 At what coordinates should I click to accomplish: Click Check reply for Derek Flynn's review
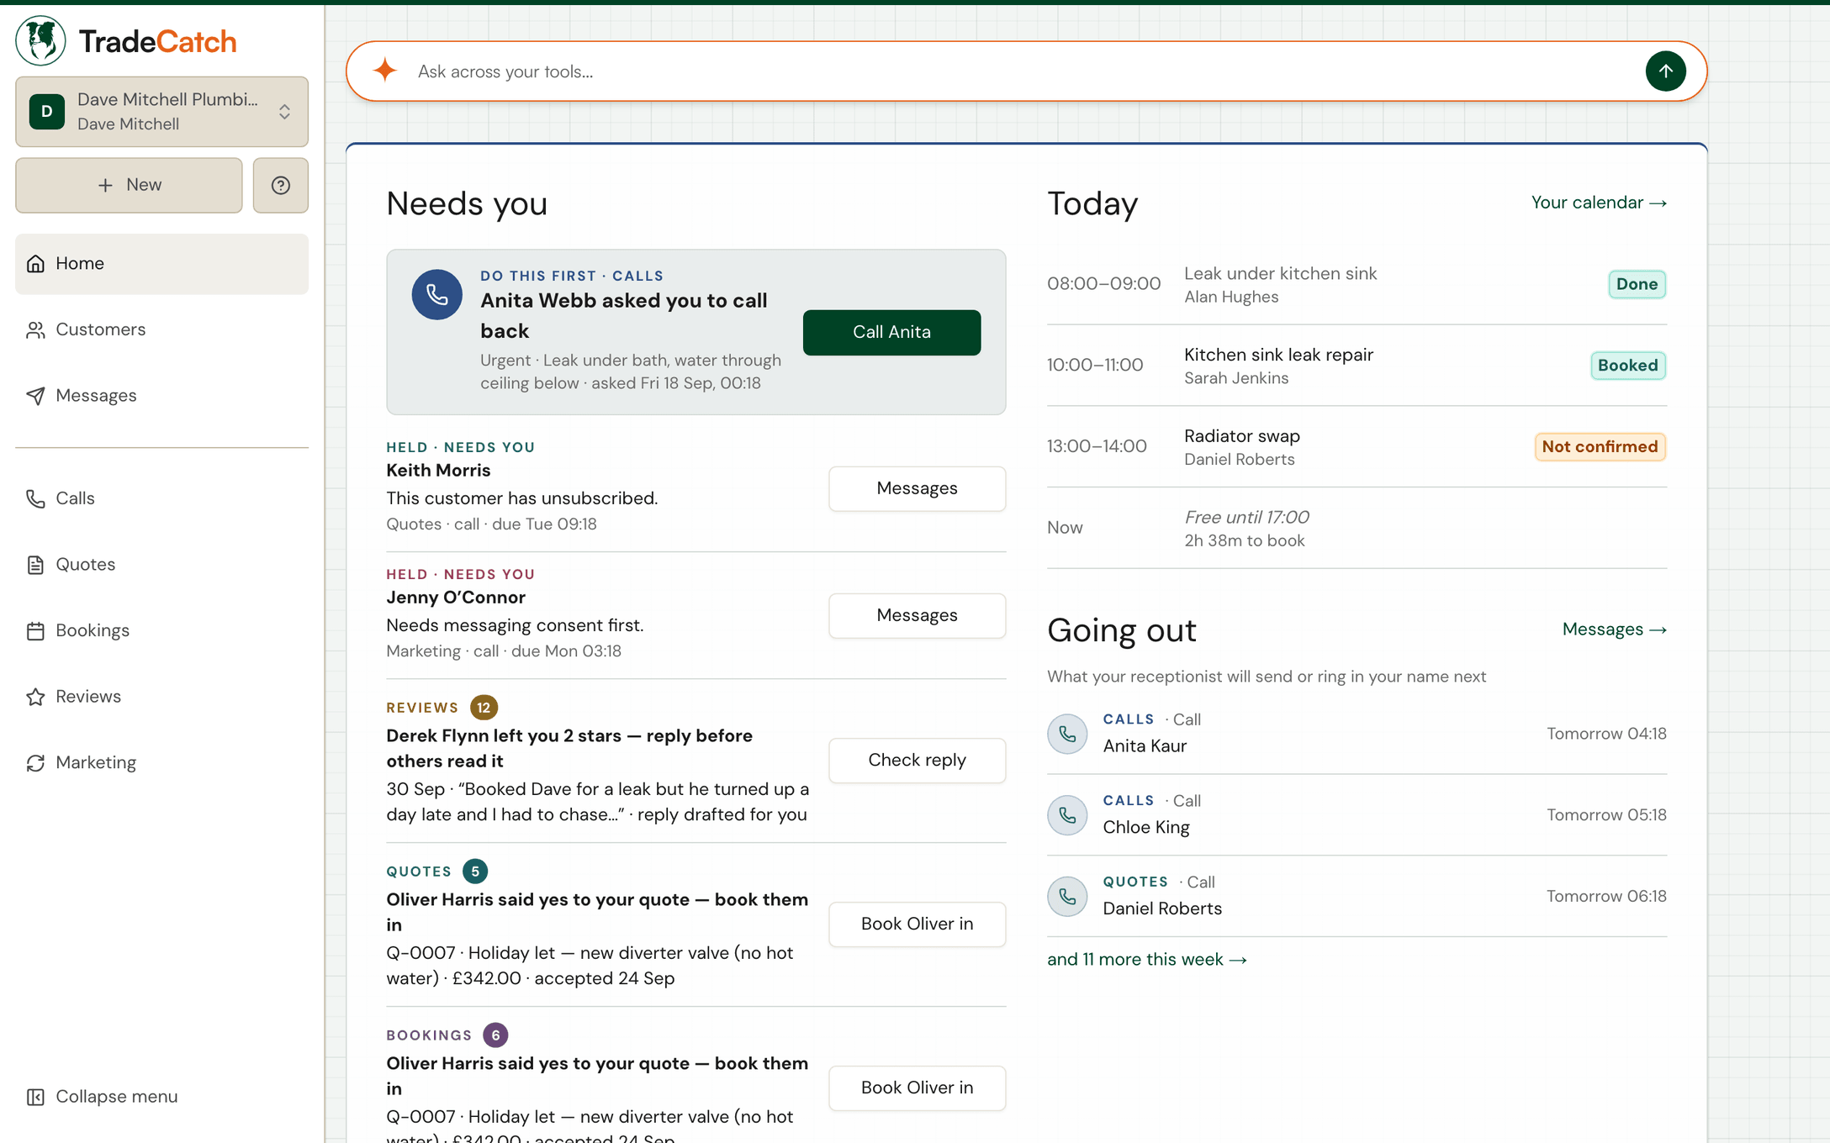pos(917,761)
